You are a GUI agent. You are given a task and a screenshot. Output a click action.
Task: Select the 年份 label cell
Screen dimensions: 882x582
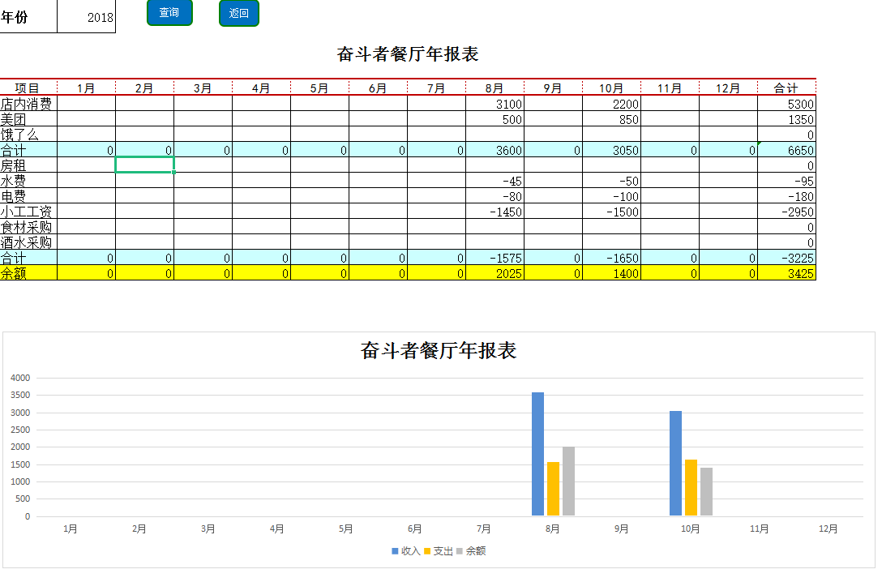[28, 17]
